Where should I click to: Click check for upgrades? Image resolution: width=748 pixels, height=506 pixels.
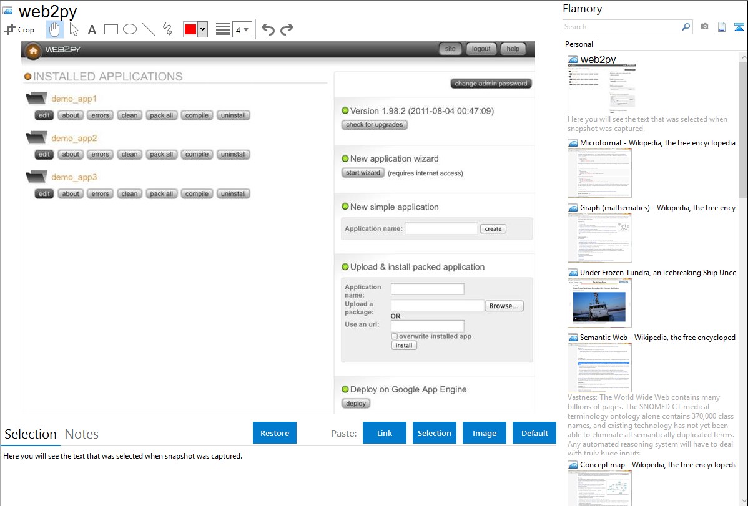click(x=375, y=125)
